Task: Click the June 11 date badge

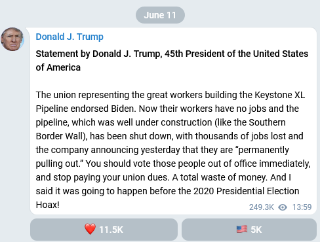Action: tap(160, 15)
